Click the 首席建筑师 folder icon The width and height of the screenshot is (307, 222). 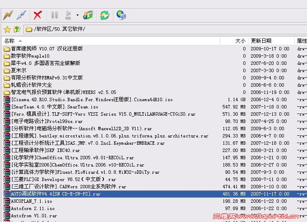7,49
